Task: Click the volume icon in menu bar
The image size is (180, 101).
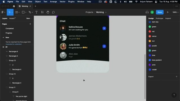Action: coord(125,2)
